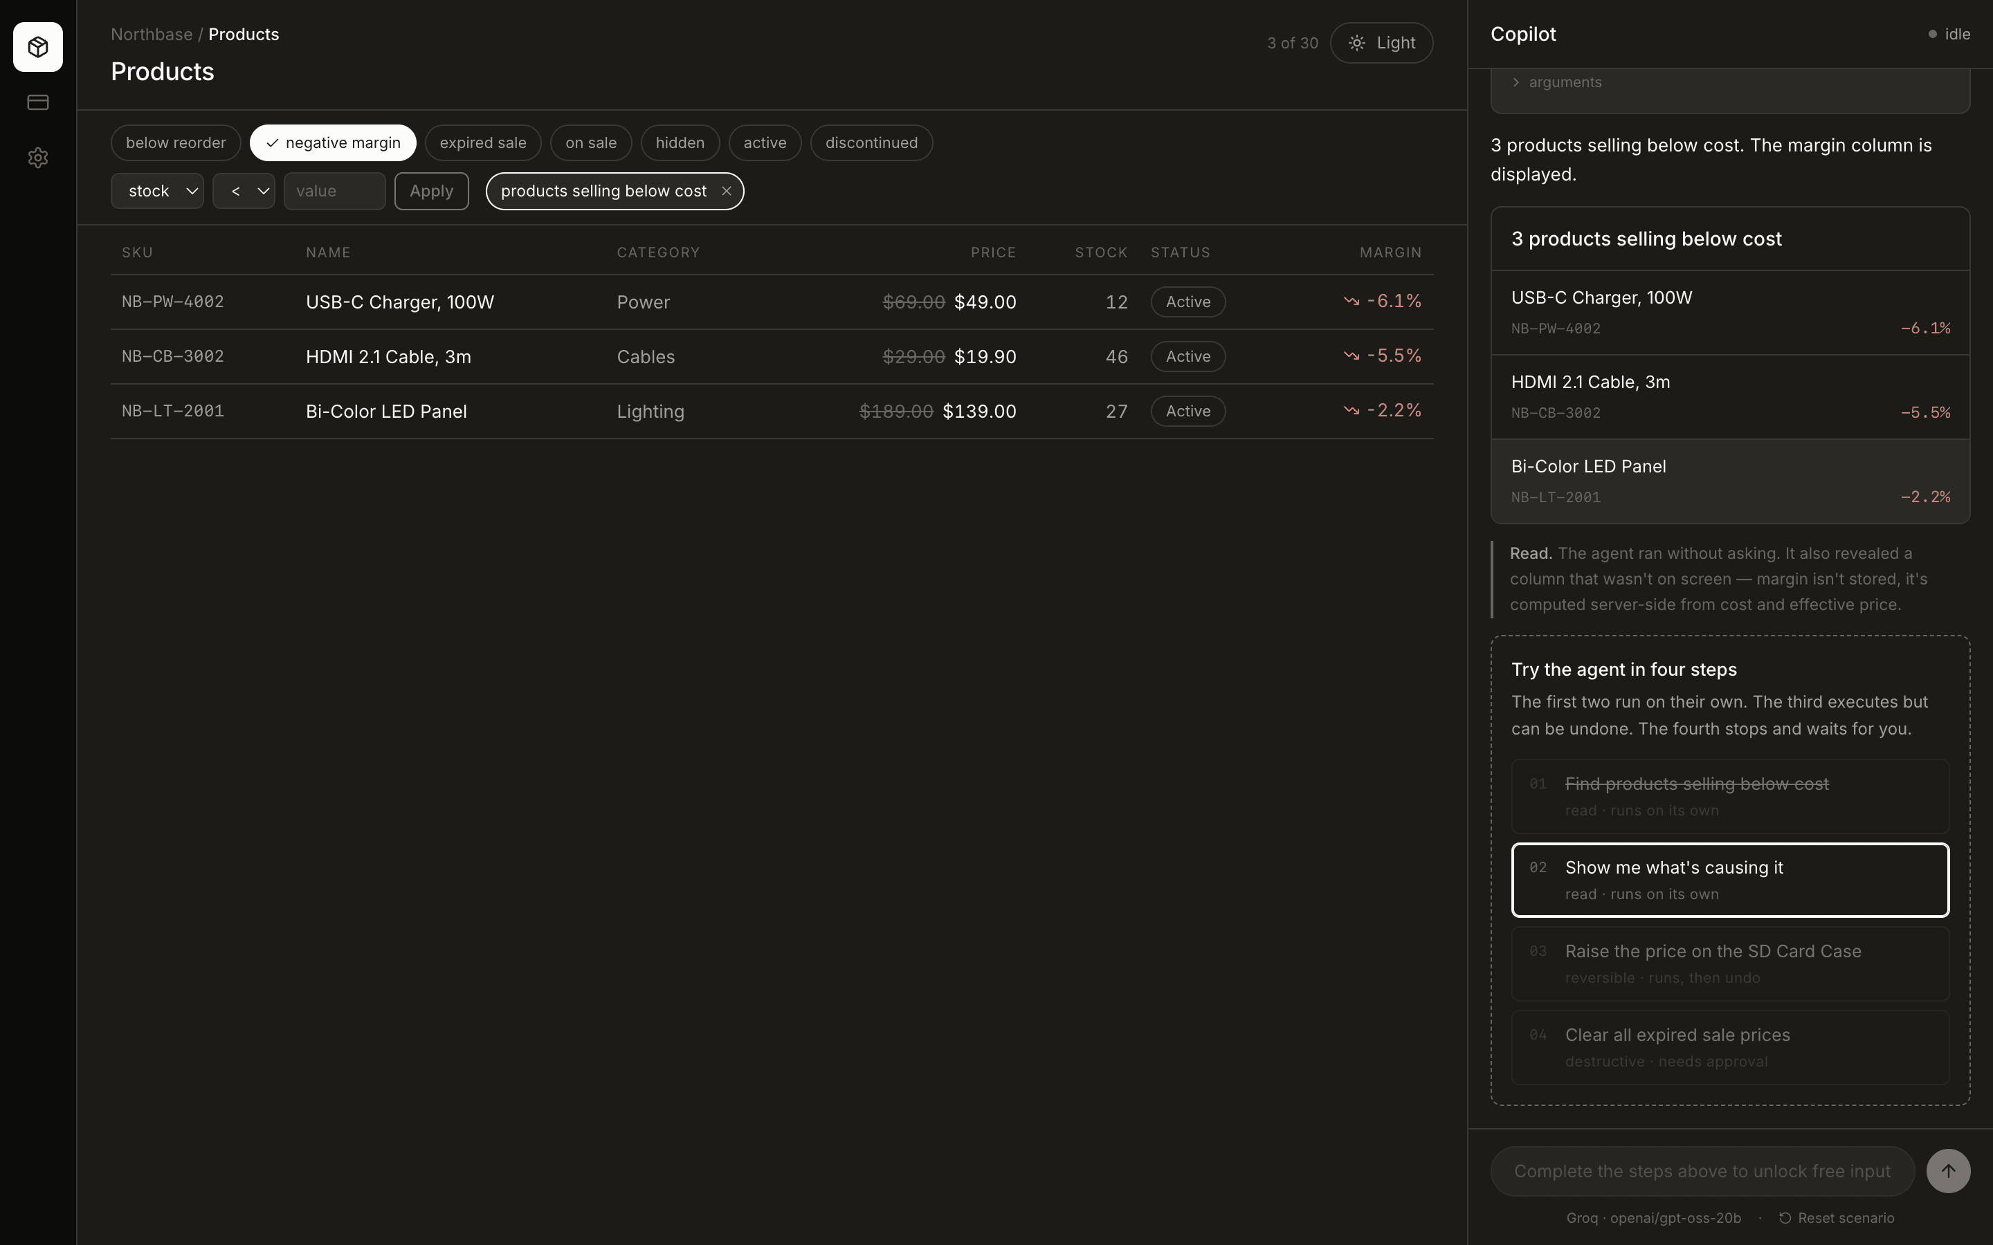Toggle the 'hidden' filter chip
The image size is (1993, 1245).
point(680,142)
